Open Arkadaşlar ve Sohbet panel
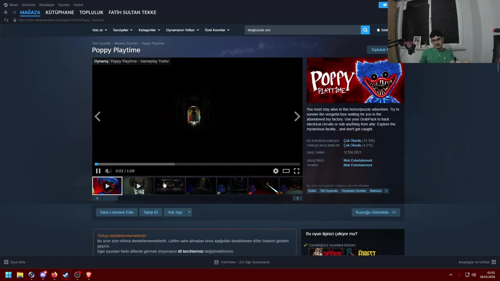Image resolution: width=500 pixels, height=281 pixels. 477,262
